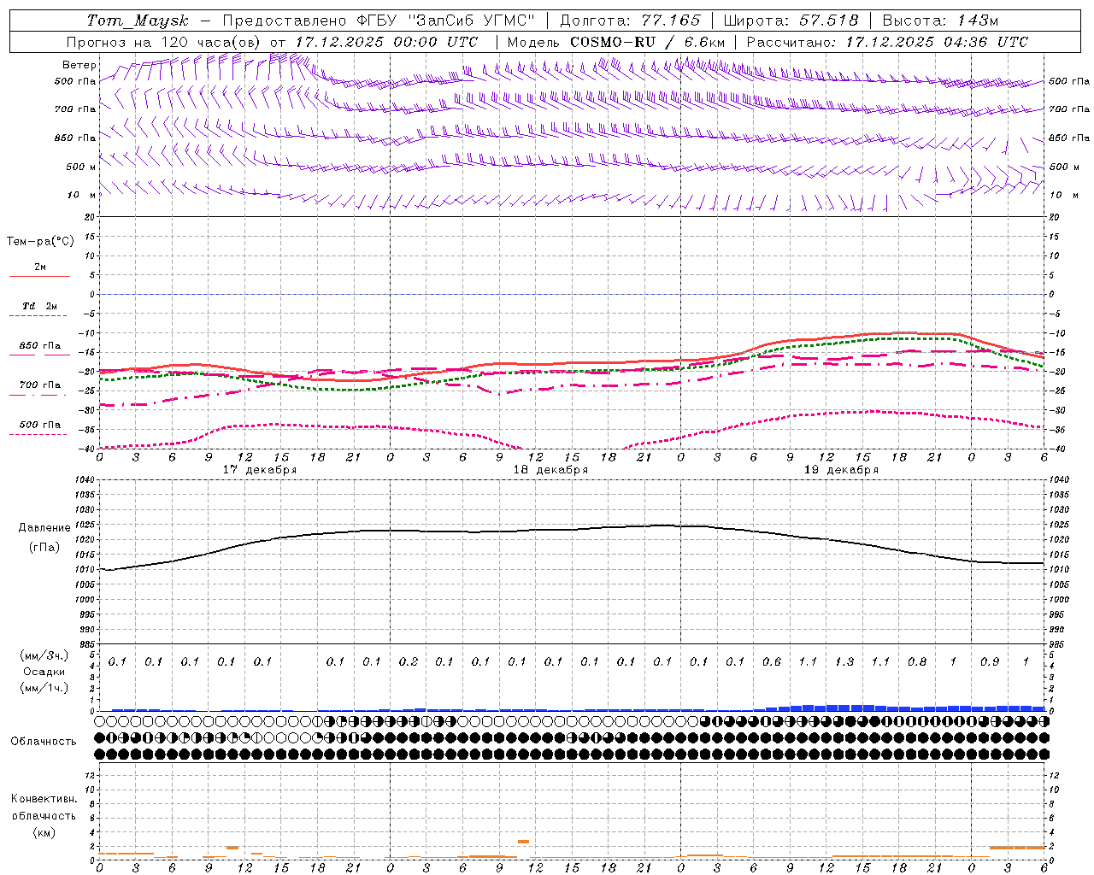Click the (мм/3ч.) precipitation unit label
Image resolution: width=1094 pixels, height=875 pixels.
[44, 656]
